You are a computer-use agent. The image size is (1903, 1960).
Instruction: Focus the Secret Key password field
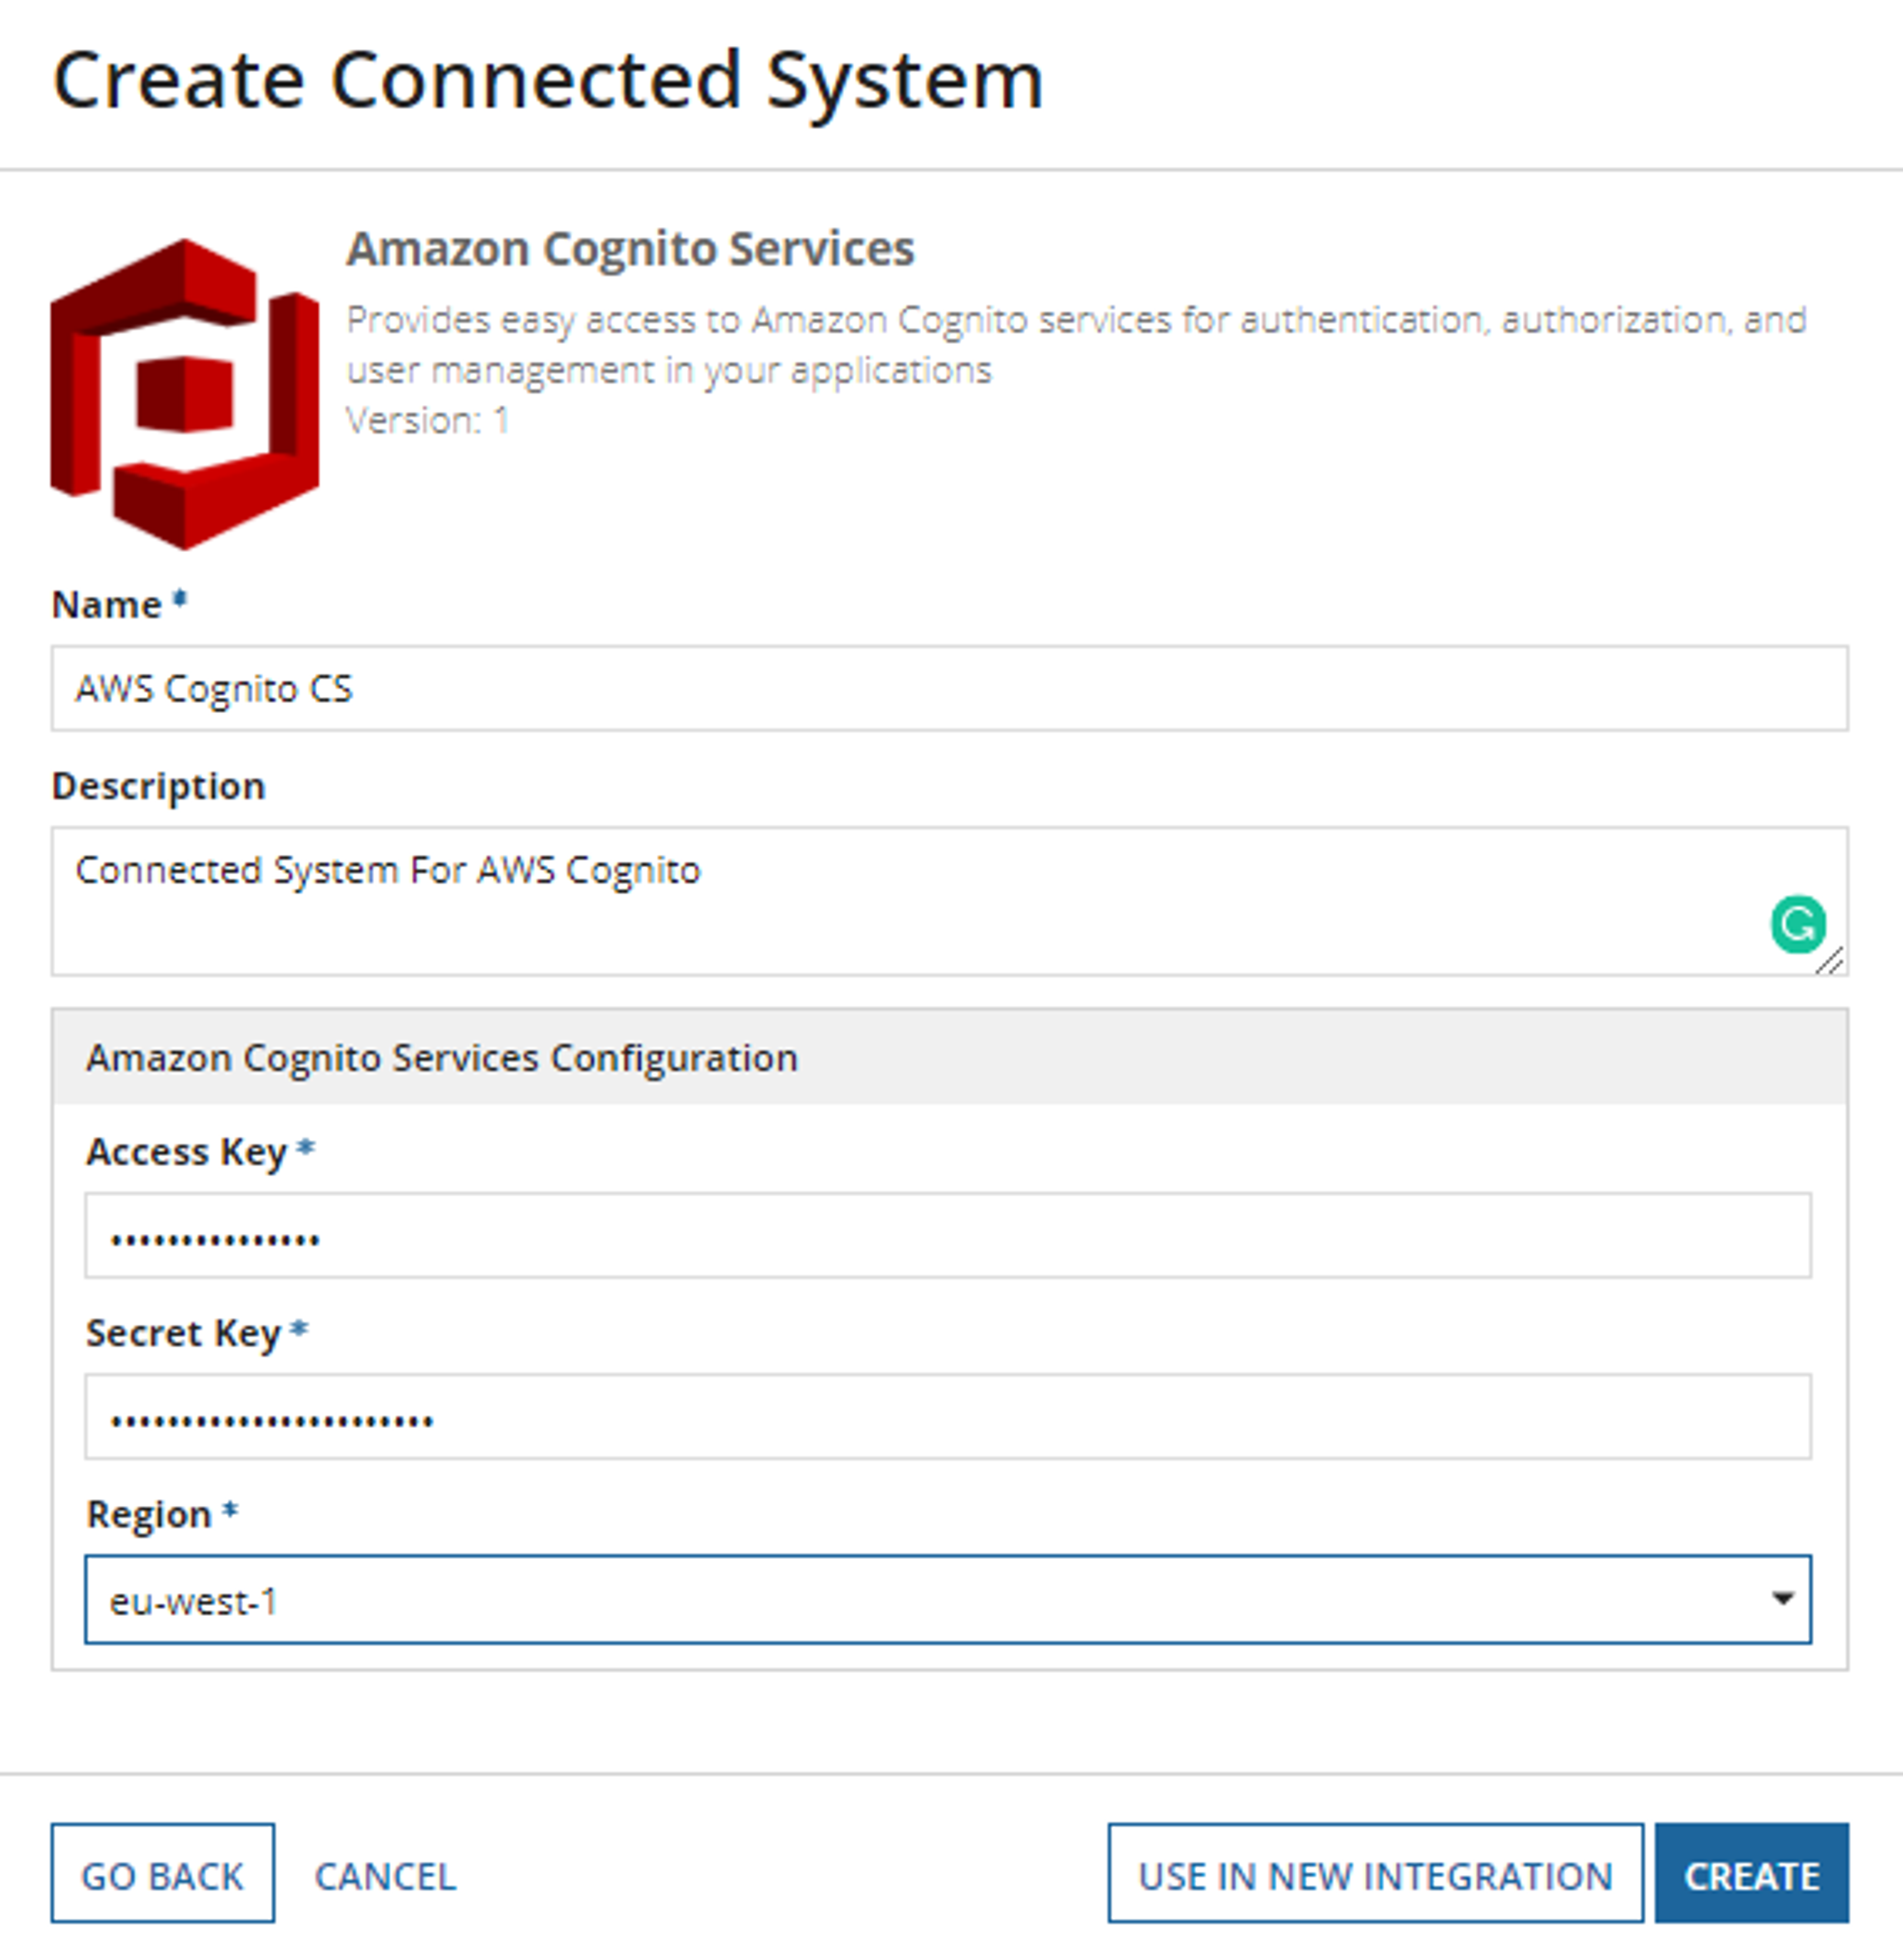[x=947, y=1416]
